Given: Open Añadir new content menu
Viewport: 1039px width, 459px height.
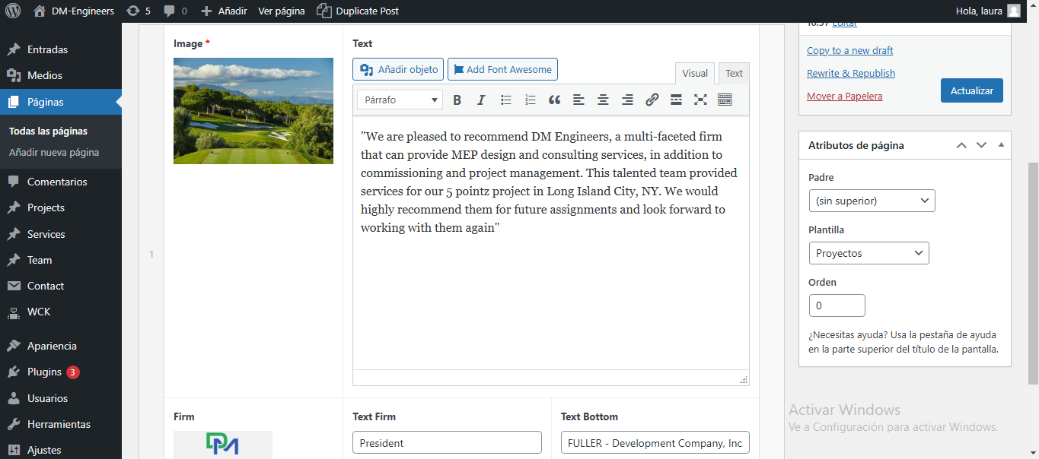Looking at the screenshot, I should click(224, 11).
